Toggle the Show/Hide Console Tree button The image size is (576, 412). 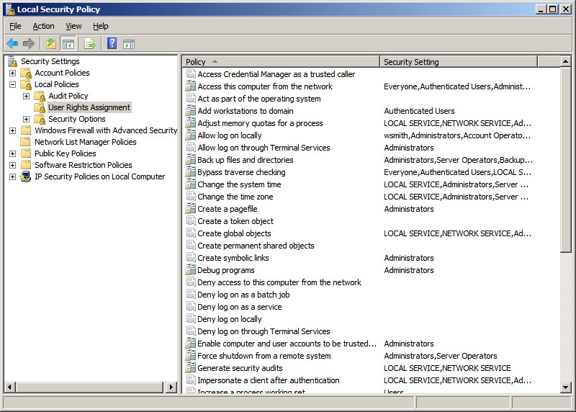point(68,44)
